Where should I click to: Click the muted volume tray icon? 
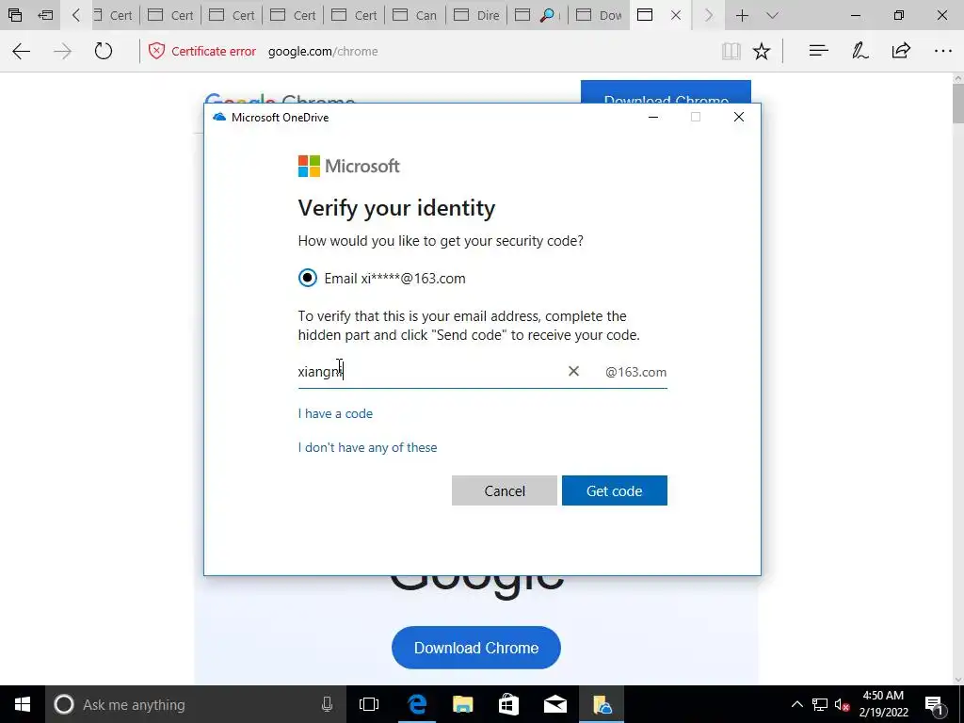(x=843, y=704)
